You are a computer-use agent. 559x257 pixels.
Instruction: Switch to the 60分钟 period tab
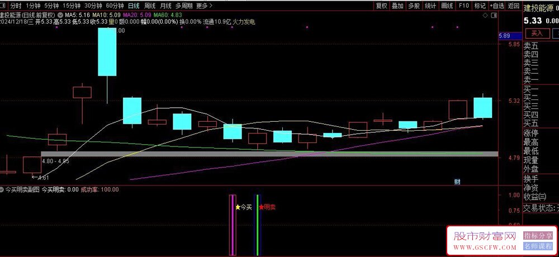pos(115,6)
